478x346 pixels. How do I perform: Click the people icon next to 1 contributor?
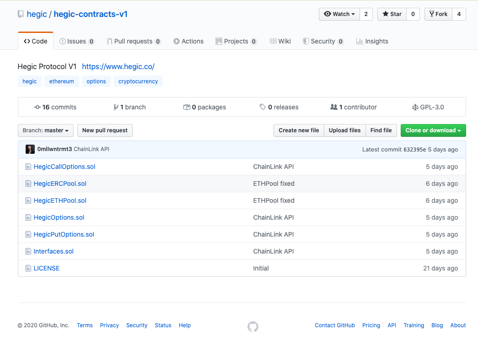[334, 107]
